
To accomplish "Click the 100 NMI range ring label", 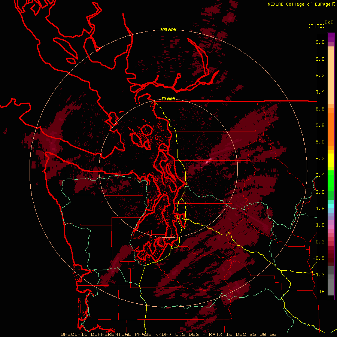I will click(168, 30).
